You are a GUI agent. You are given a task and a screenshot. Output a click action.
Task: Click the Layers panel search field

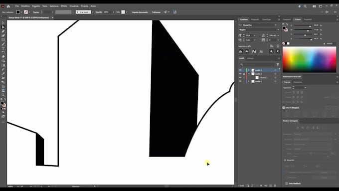tap(257, 64)
